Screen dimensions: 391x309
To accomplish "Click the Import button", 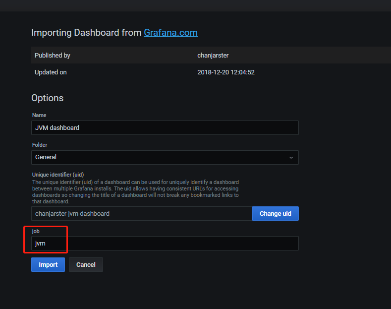I will [48, 264].
